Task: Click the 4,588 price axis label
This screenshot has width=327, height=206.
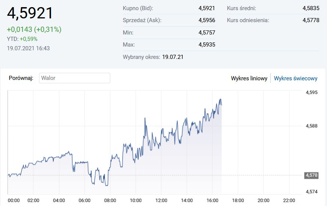Action: pyautogui.click(x=312, y=126)
